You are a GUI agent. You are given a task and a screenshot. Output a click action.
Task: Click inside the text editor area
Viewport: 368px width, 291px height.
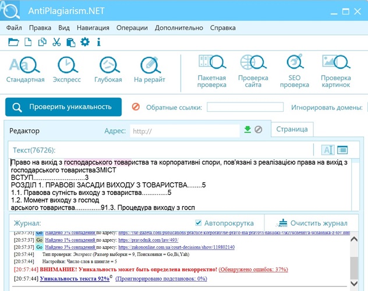pyautogui.click(x=180, y=184)
